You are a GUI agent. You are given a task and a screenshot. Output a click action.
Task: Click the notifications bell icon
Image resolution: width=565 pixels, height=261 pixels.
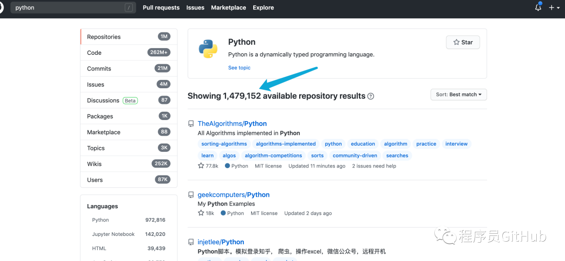[538, 8]
